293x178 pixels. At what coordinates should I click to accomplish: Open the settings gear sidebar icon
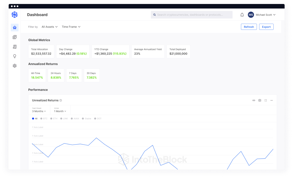point(15,66)
